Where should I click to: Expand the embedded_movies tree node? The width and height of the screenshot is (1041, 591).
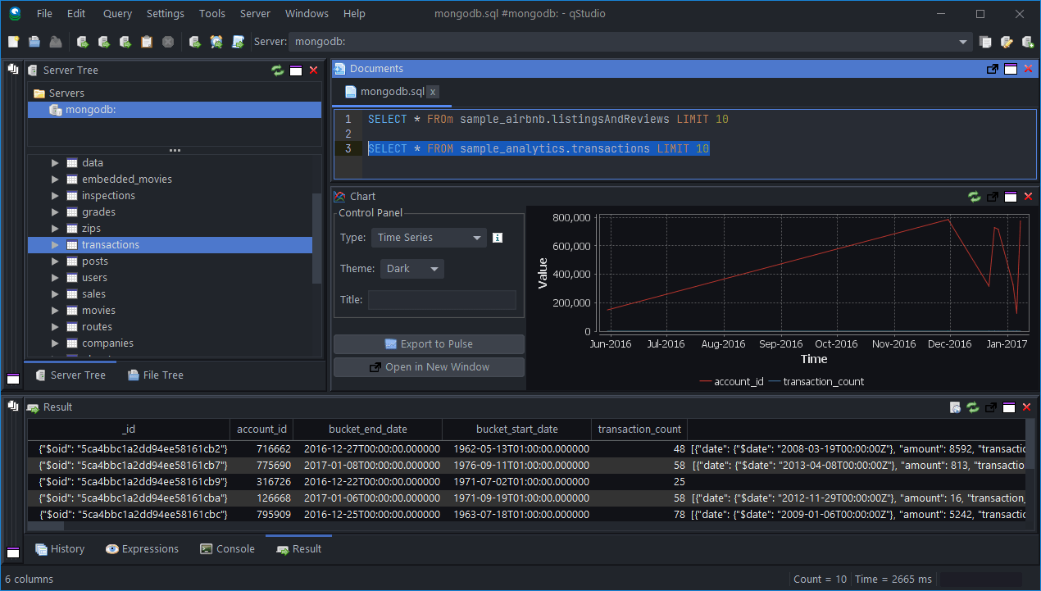55,180
